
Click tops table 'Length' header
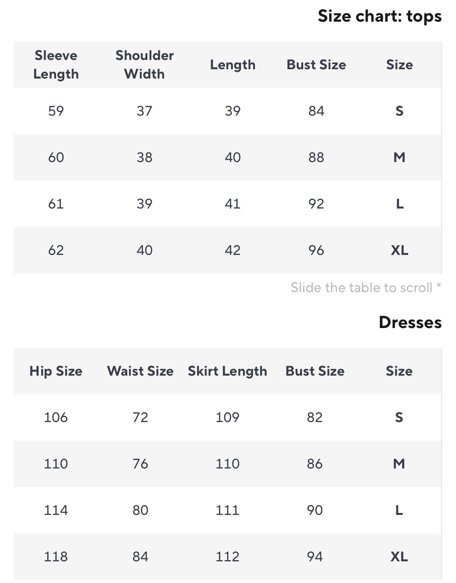(x=232, y=65)
